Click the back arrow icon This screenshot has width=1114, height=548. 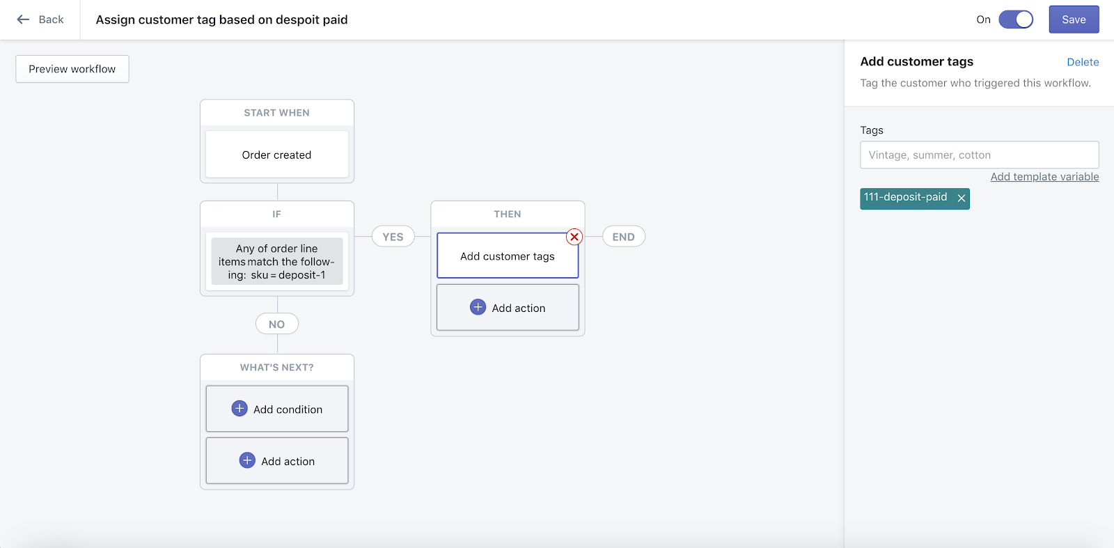(23, 19)
